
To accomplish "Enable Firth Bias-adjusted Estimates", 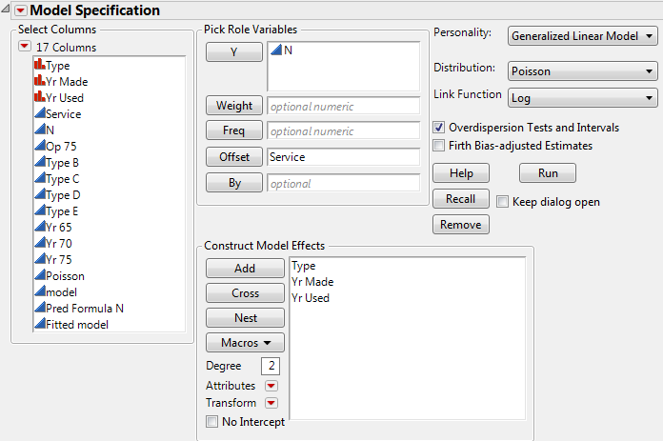I will tap(439, 146).
